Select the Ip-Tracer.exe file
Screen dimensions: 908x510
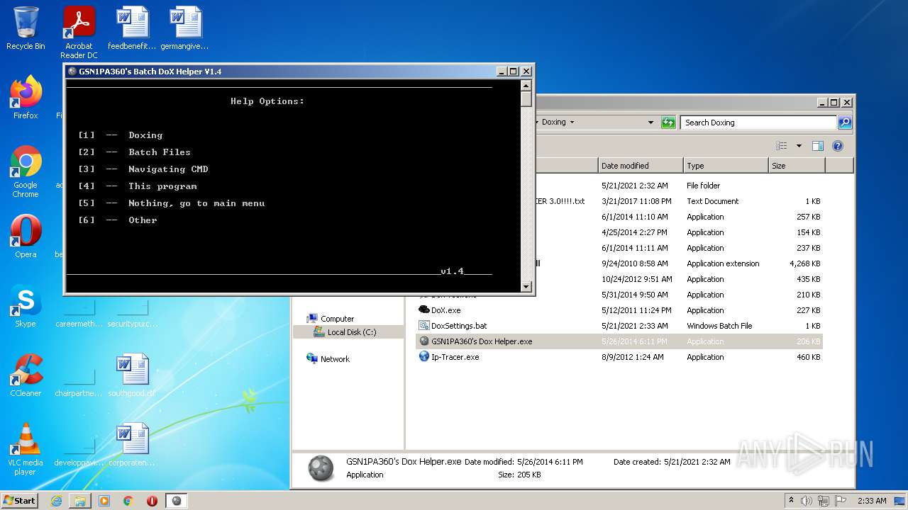click(455, 357)
